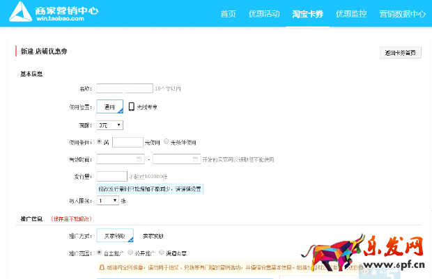Choose the 无条件使用 radio option
432x279 pixels.
[166, 142]
